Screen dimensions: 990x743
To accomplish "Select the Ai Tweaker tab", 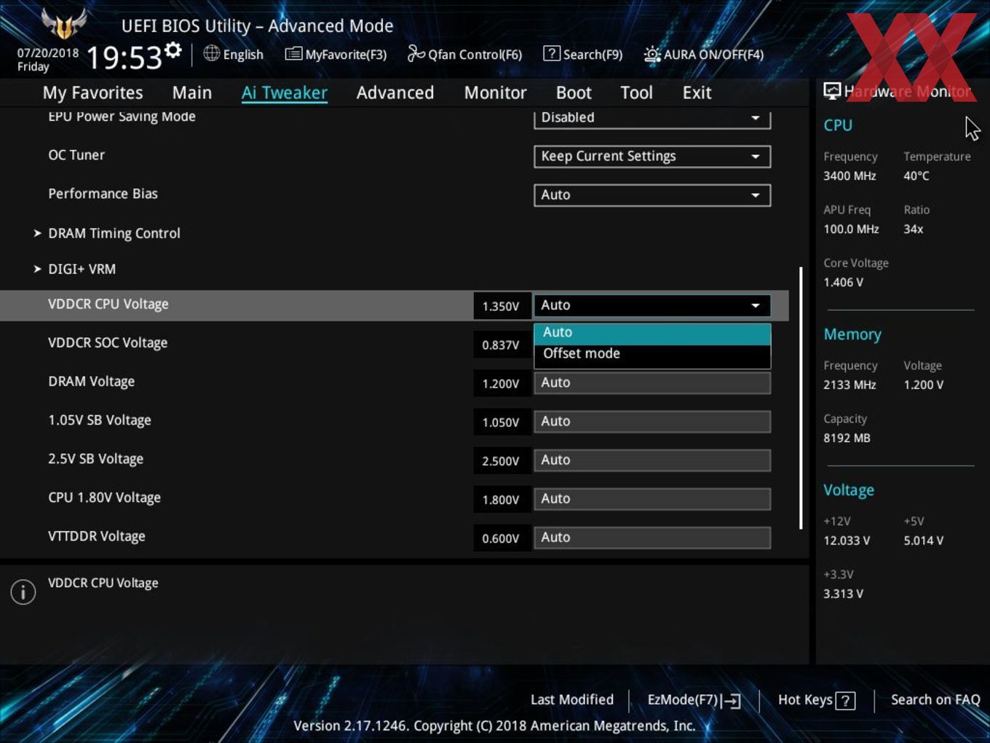I will [x=285, y=93].
